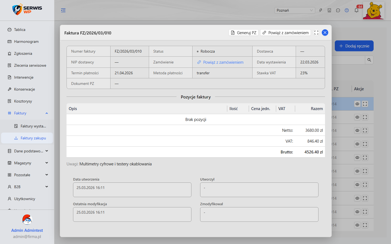Click the Dodaj ręcznie button
This screenshot has width=391, height=244.
[x=354, y=46]
